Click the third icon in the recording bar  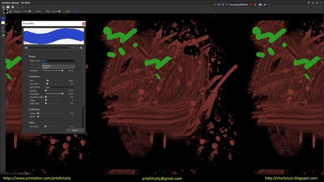[223, 5]
